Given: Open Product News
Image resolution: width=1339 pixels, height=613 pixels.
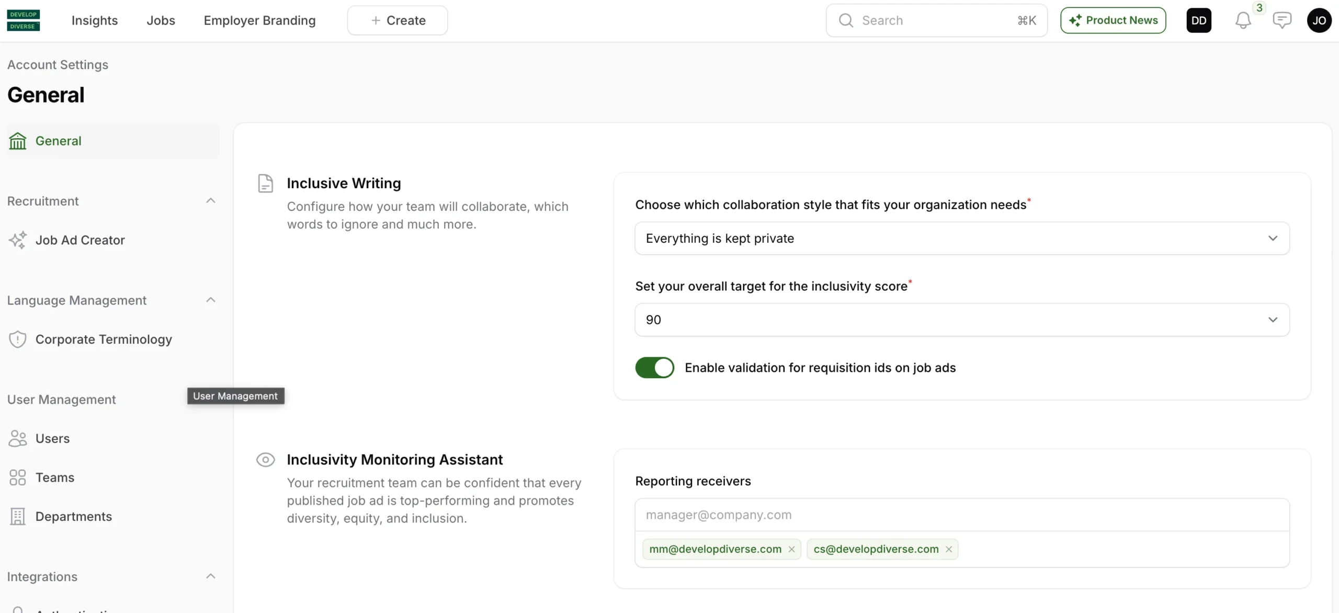Looking at the screenshot, I should 1113,20.
